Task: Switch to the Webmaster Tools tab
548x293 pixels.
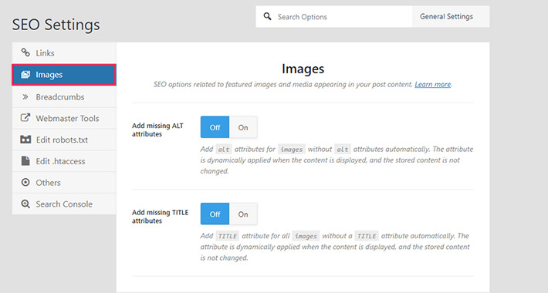Action: (64, 118)
